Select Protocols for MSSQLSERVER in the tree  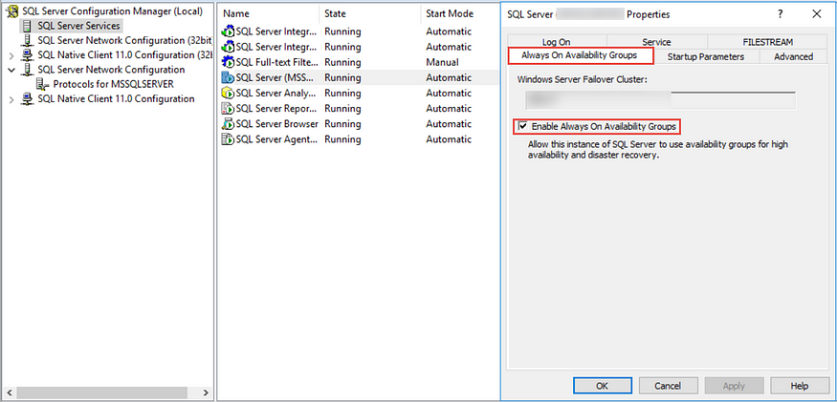click(113, 84)
